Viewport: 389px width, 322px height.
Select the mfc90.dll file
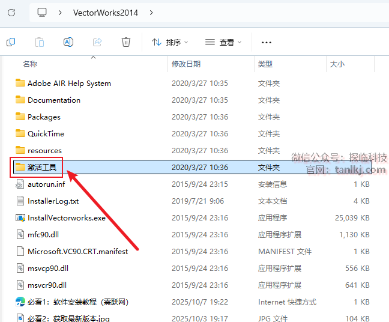[43, 235]
